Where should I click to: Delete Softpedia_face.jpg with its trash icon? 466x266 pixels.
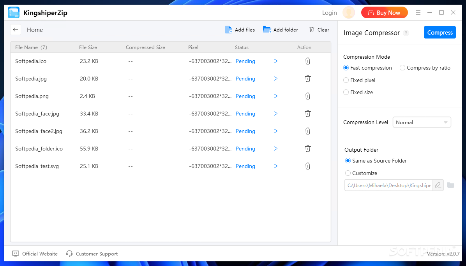click(x=307, y=114)
